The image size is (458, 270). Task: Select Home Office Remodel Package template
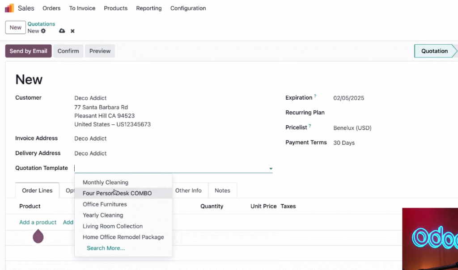tap(123, 237)
